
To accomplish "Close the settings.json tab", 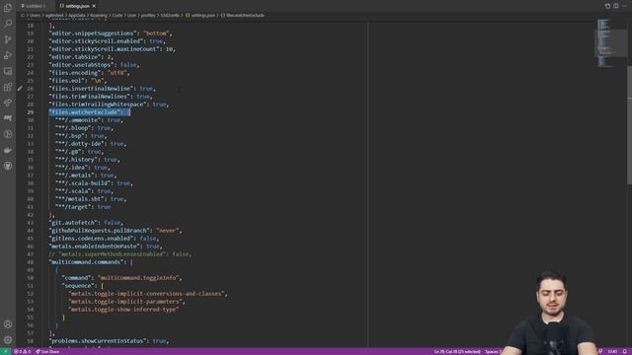I will [94, 6].
